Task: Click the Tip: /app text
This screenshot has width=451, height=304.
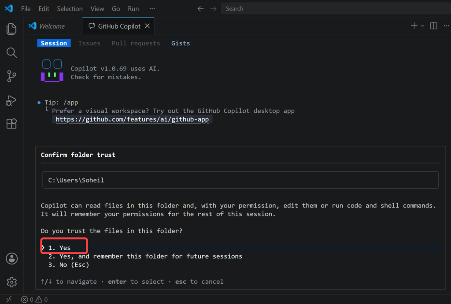Action: tap(61, 102)
